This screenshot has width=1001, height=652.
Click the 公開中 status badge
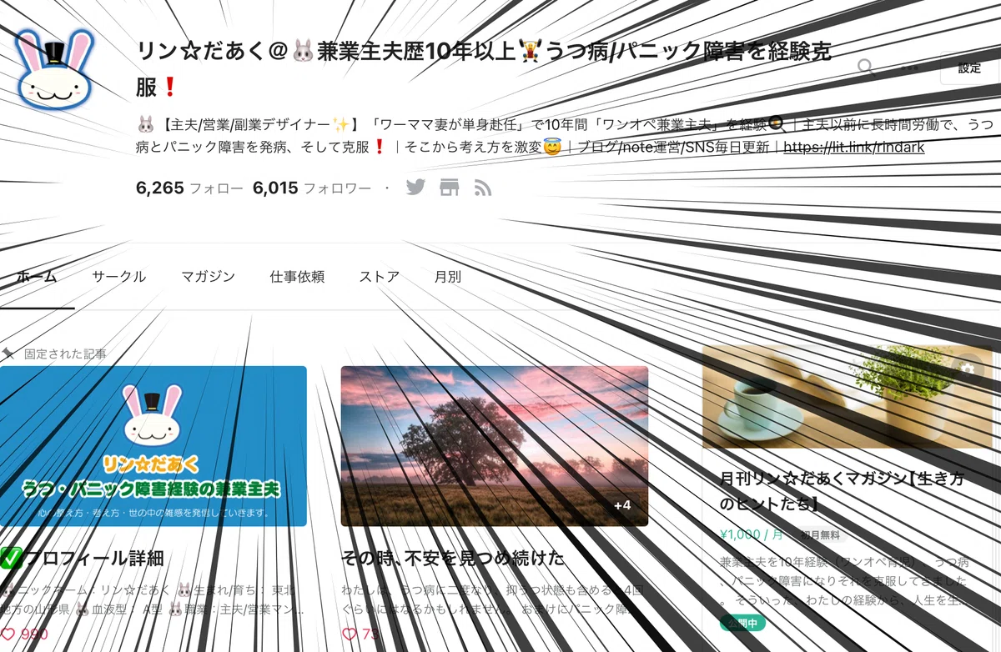[742, 623]
